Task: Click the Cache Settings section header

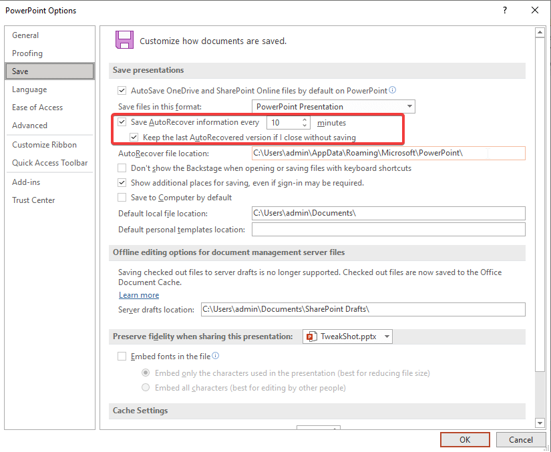Action: (x=317, y=411)
